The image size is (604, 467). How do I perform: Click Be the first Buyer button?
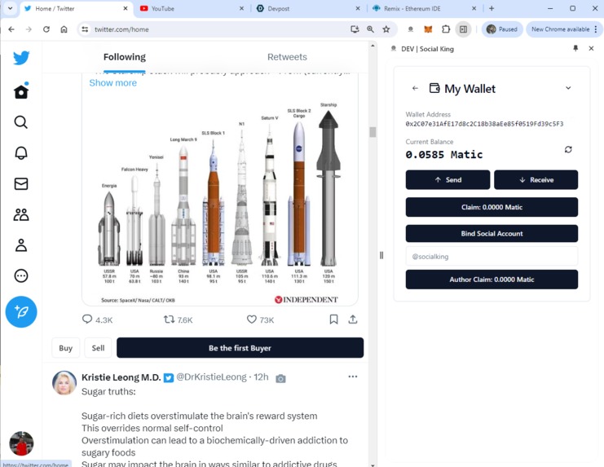[240, 348]
